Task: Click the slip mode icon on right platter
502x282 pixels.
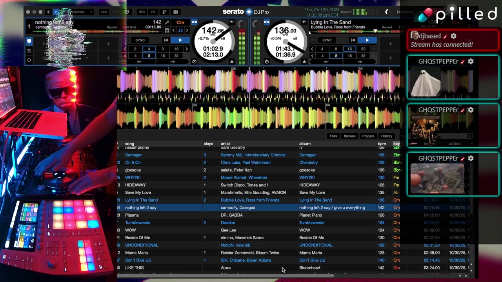Action: 267,61
